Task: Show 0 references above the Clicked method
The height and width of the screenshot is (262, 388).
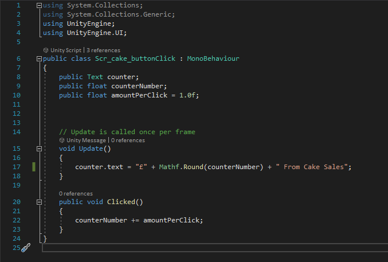Action: pos(76,194)
